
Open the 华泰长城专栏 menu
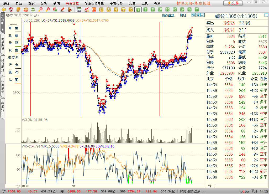click(94, 3)
